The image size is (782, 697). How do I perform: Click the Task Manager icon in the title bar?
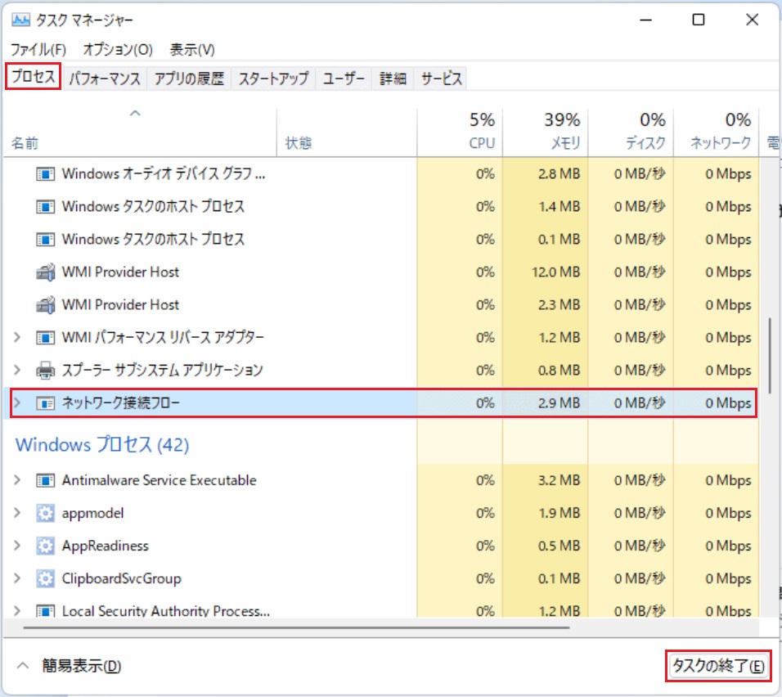(20, 20)
